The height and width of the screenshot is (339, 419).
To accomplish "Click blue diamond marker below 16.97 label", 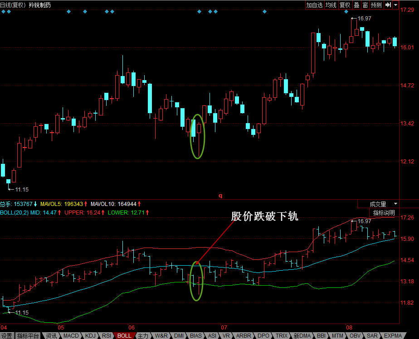I will [346, 11].
